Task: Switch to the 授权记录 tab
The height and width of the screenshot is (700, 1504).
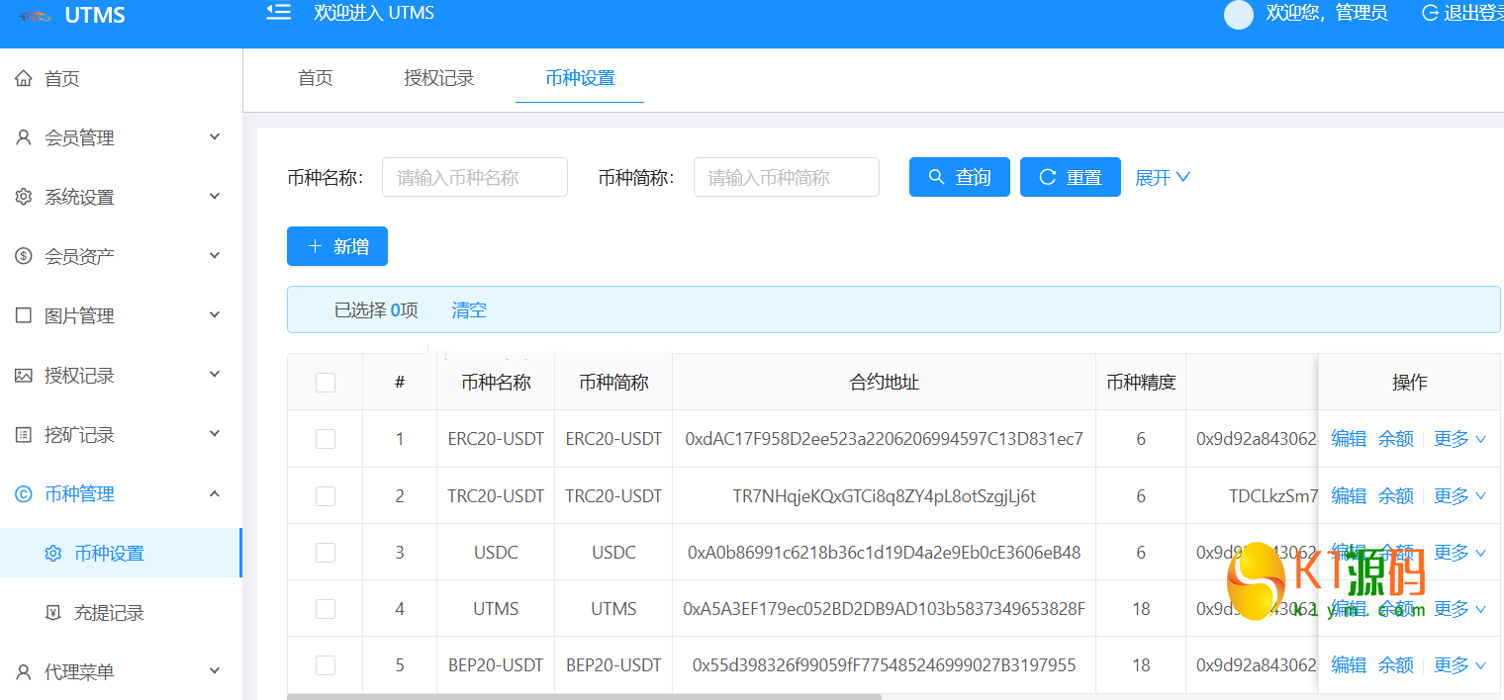Action: (439, 78)
